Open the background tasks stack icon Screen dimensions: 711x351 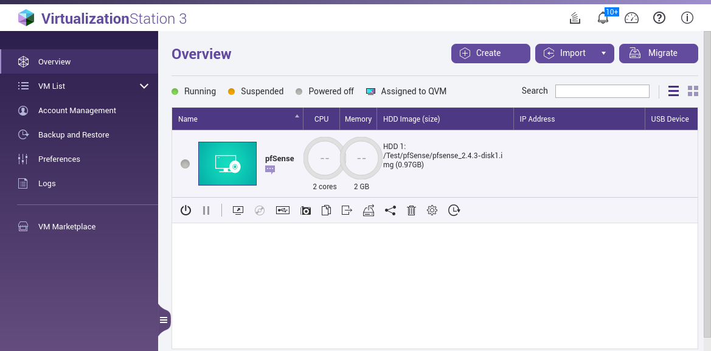click(575, 18)
